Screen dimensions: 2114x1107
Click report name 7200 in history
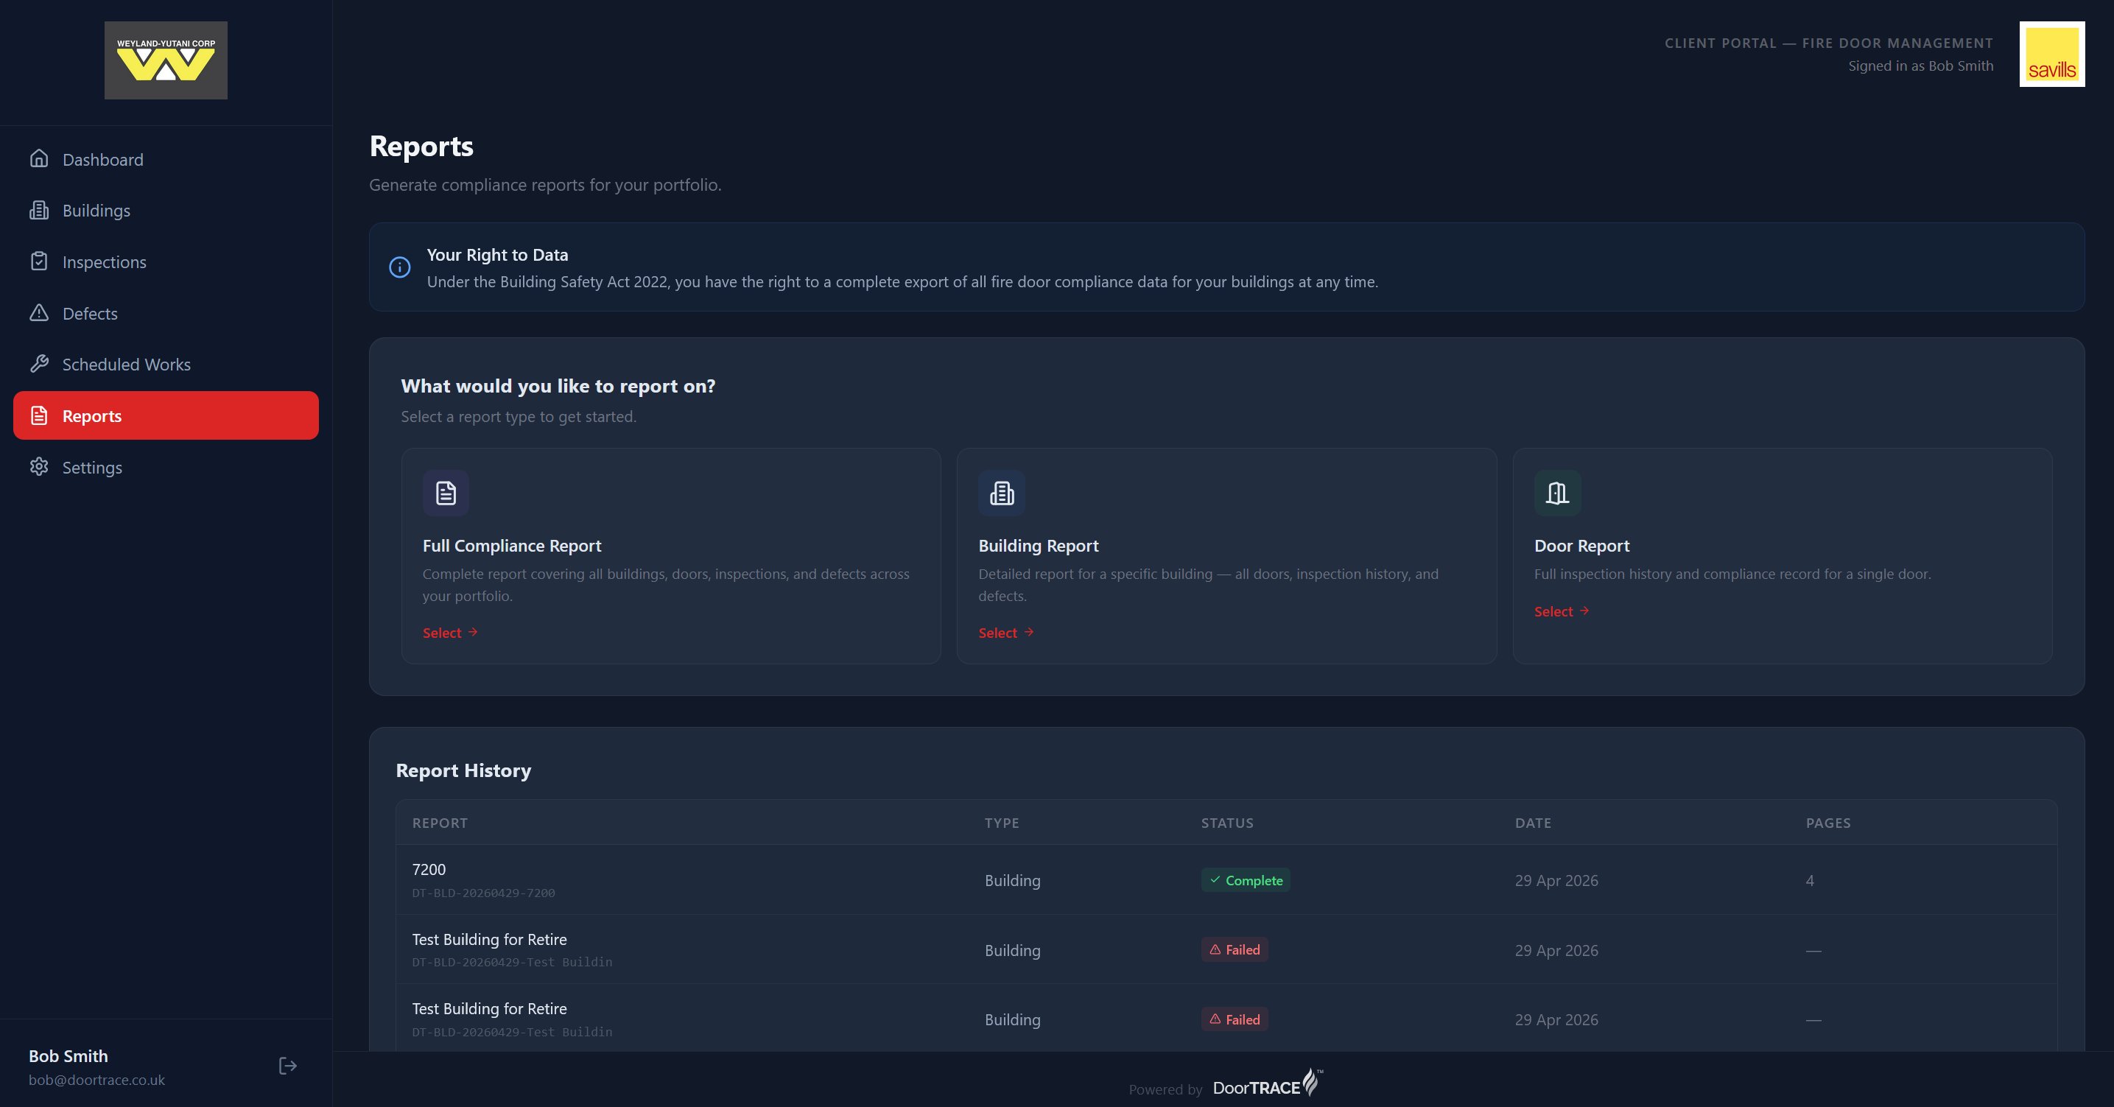pos(429,869)
